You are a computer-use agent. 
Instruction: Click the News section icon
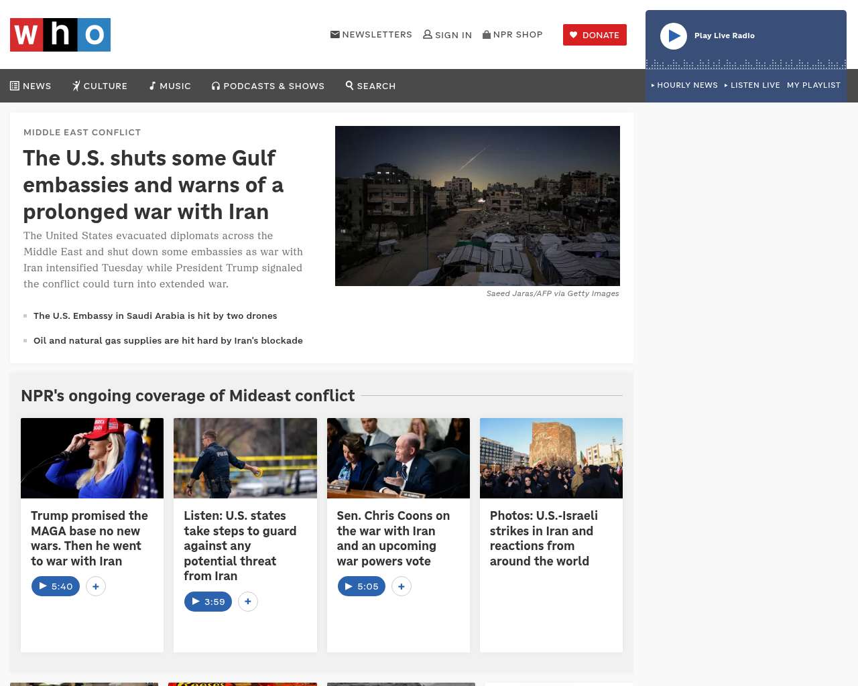tap(15, 86)
